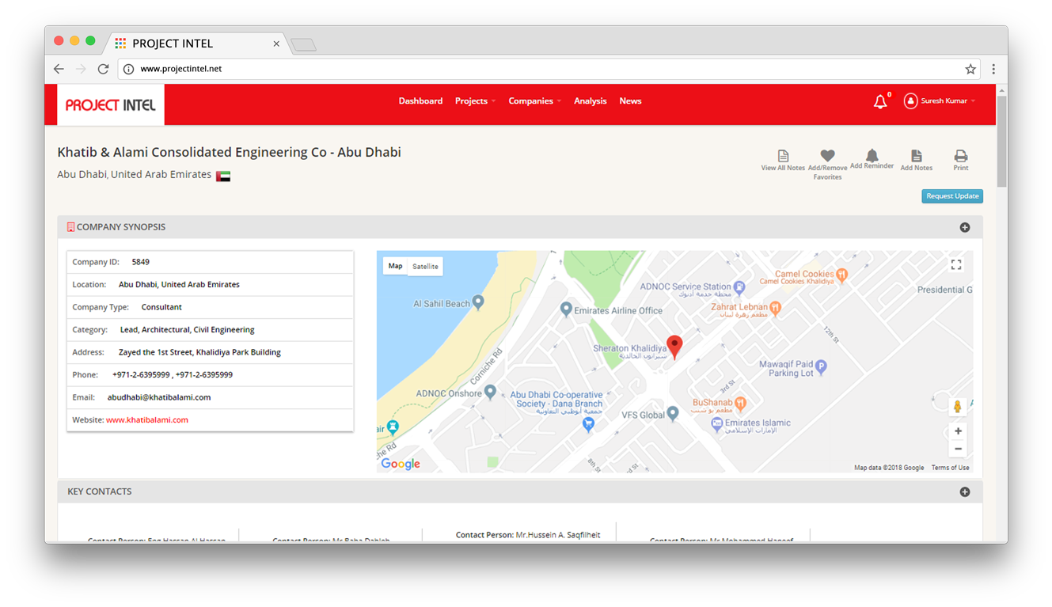Viewport: 1052px width, 607px height.
Task: Open the Suresh Kumar account dropdown
Action: [x=948, y=101]
